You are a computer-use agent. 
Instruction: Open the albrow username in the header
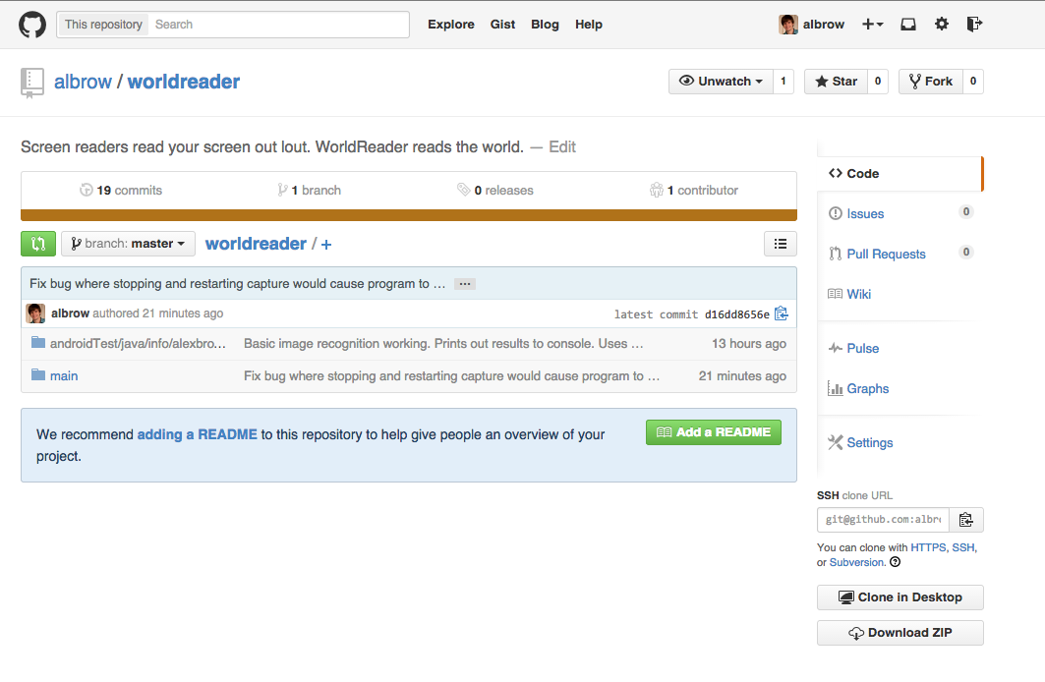click(823, 25)
